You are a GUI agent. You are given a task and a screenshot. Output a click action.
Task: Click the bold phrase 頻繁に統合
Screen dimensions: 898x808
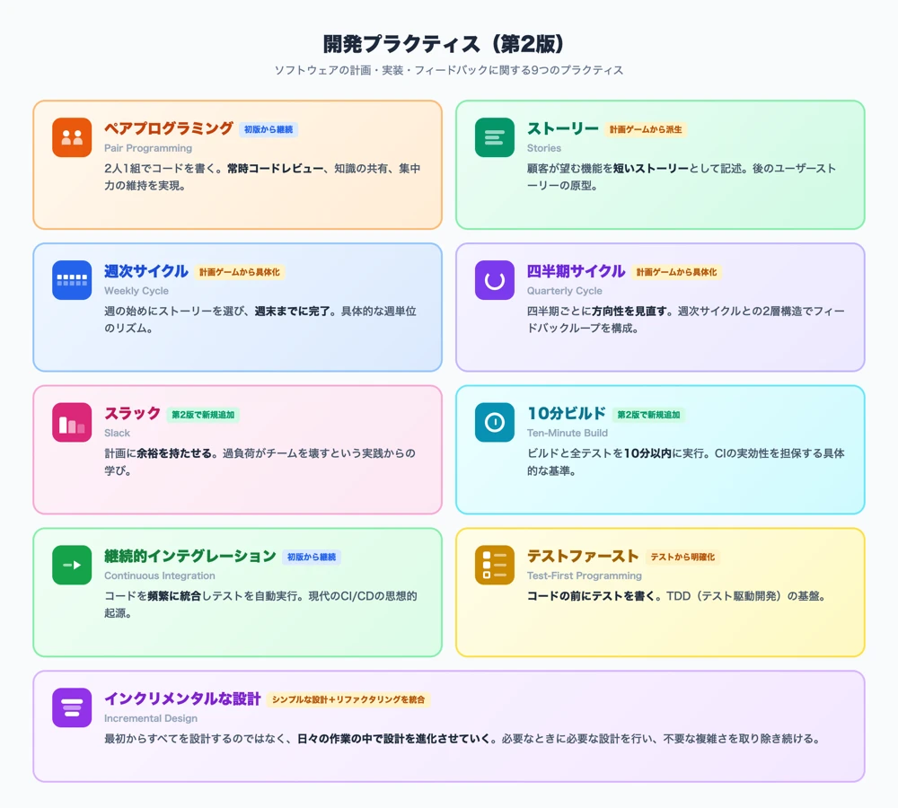(x=174, y=596)
